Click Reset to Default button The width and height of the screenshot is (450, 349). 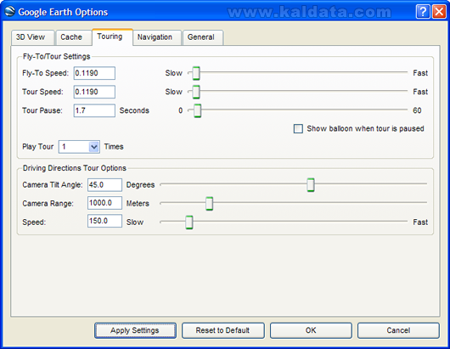pyautogui.click(x=222, y=330)
